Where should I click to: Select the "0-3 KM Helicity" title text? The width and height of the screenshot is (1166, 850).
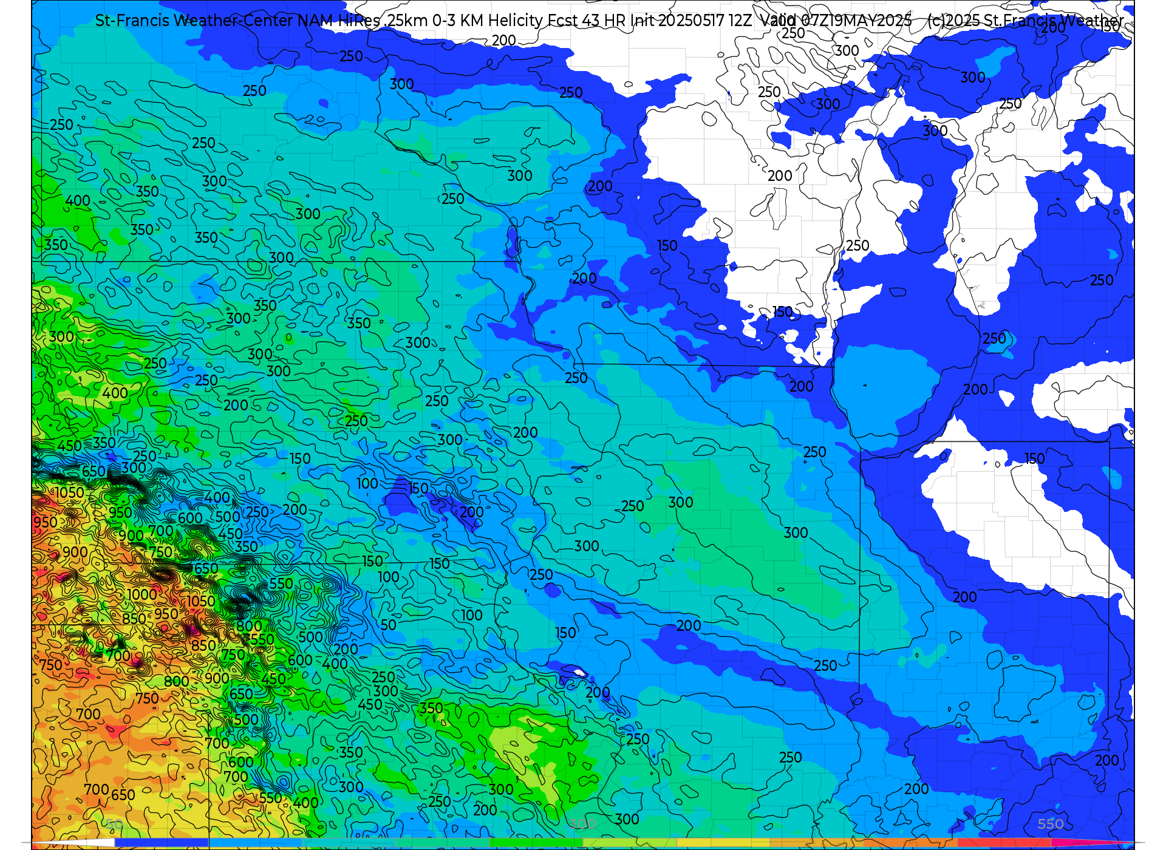pos(488,21)
